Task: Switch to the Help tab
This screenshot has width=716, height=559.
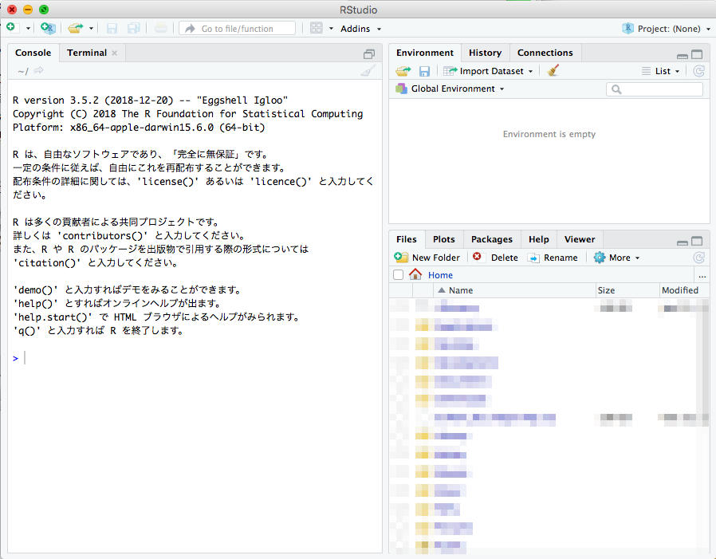Action: tap(539, 239)
